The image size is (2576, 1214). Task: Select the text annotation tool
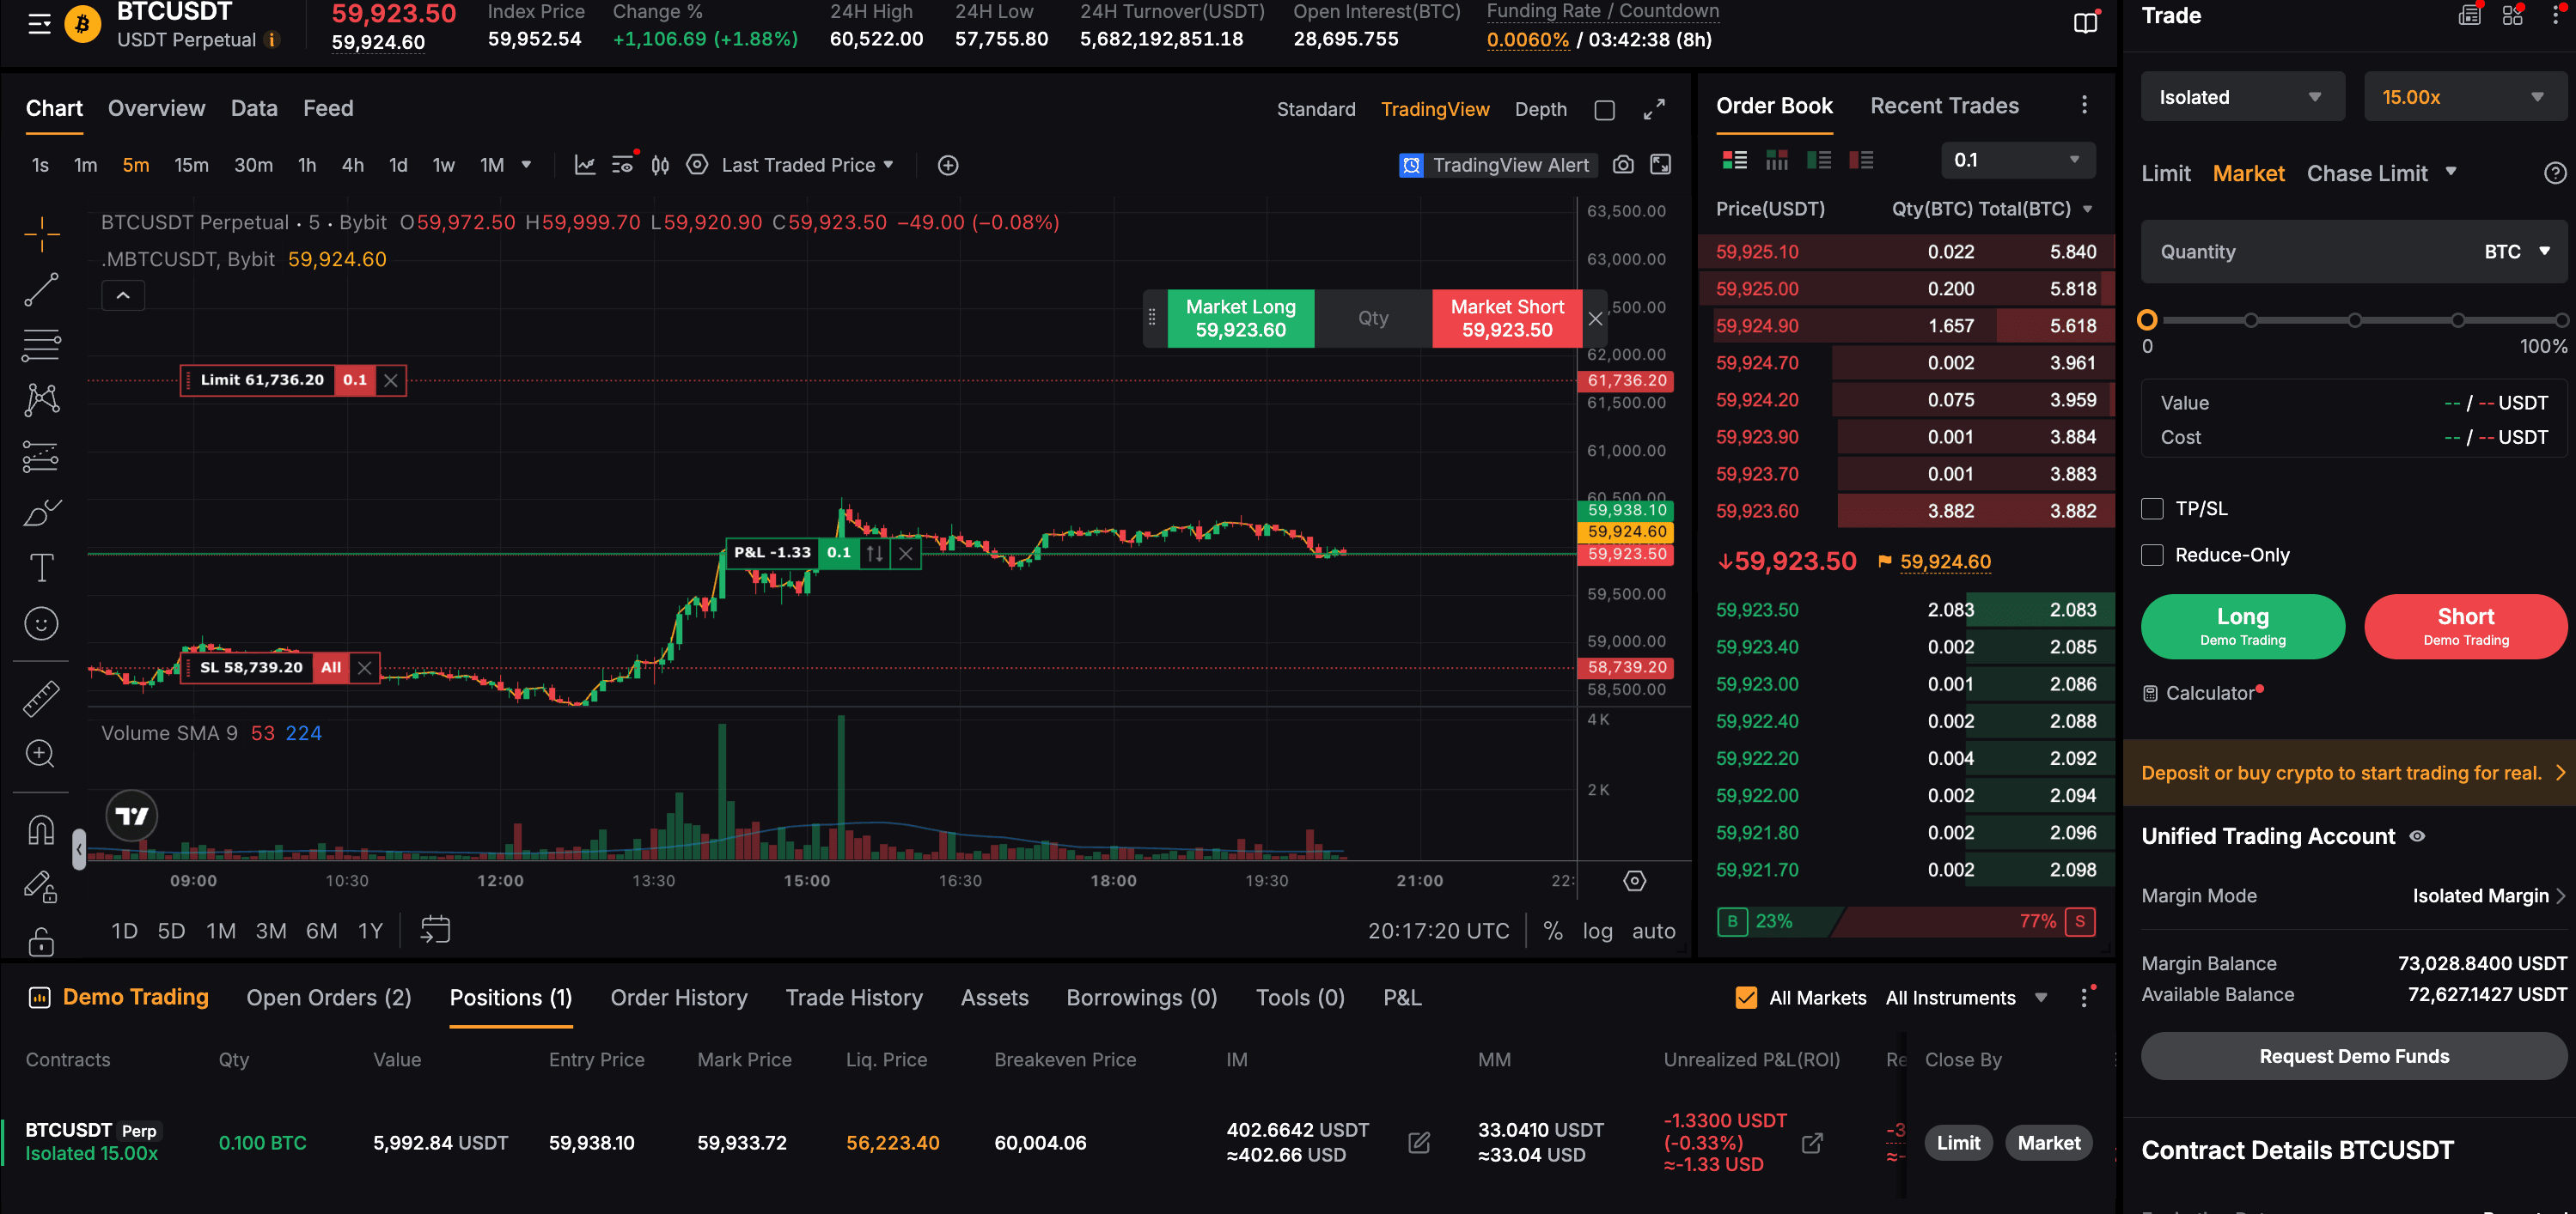click(41, 568)
